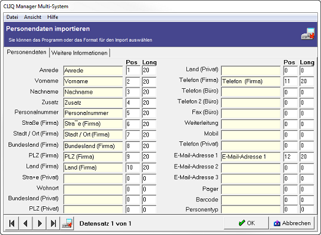Go to next record arrow button

tap(39, 223)
